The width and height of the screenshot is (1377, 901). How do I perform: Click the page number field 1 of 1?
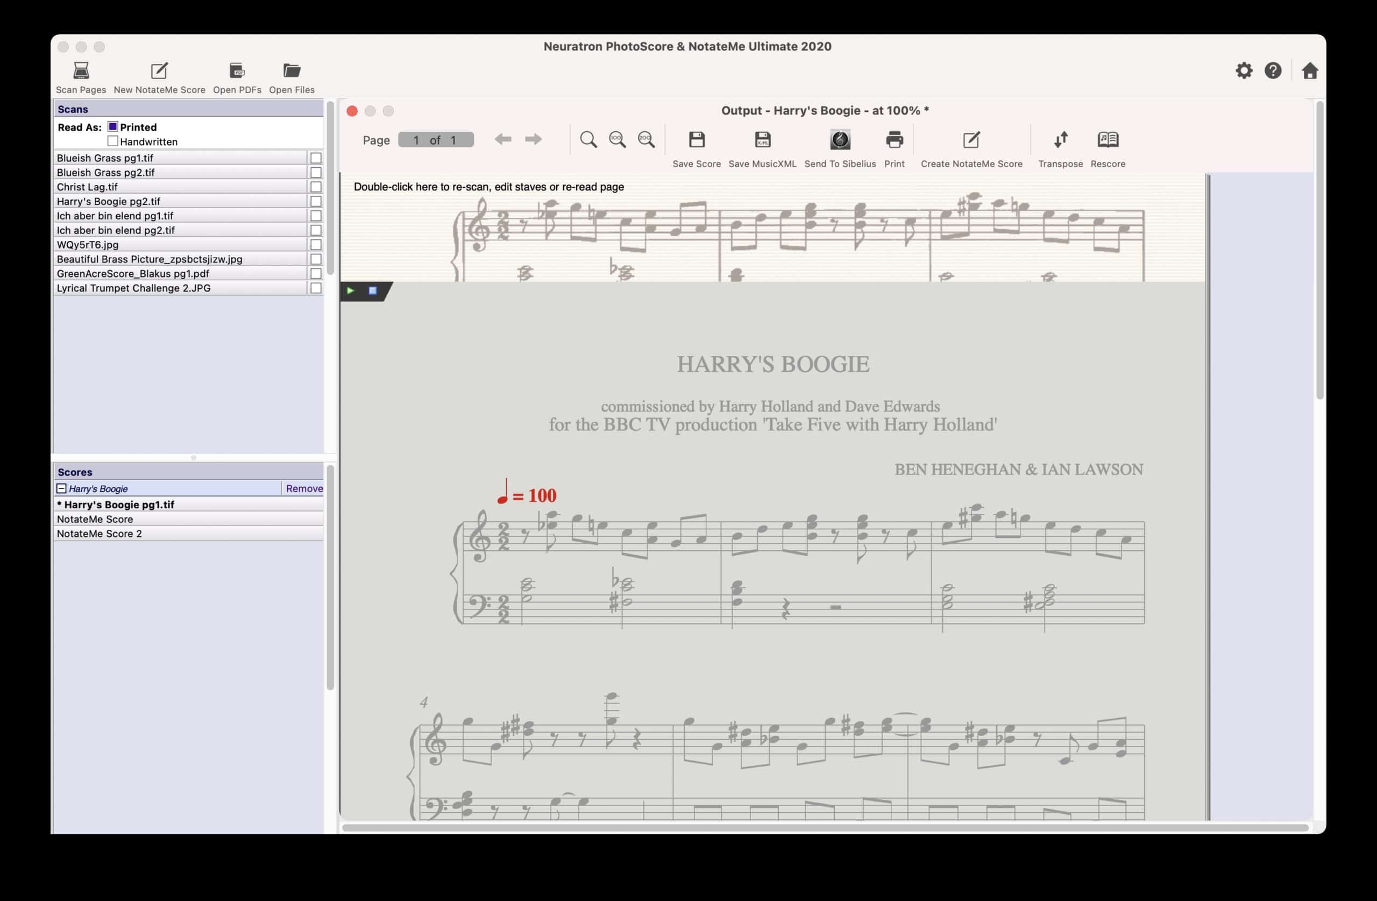(436, 139)
